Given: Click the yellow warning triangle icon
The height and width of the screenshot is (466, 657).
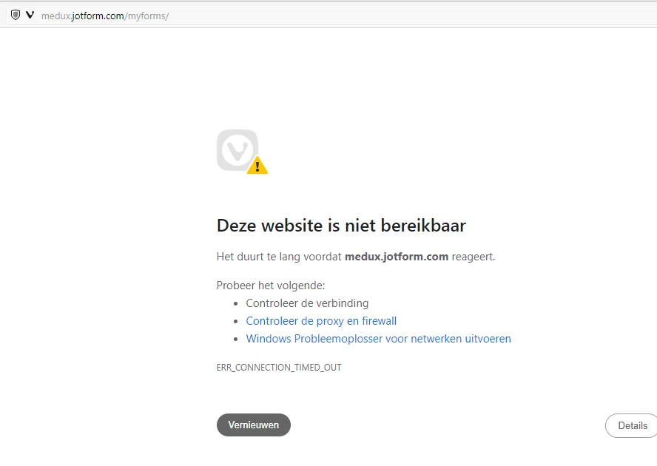Looking at the screenshot, I should [x=257, y=166].
